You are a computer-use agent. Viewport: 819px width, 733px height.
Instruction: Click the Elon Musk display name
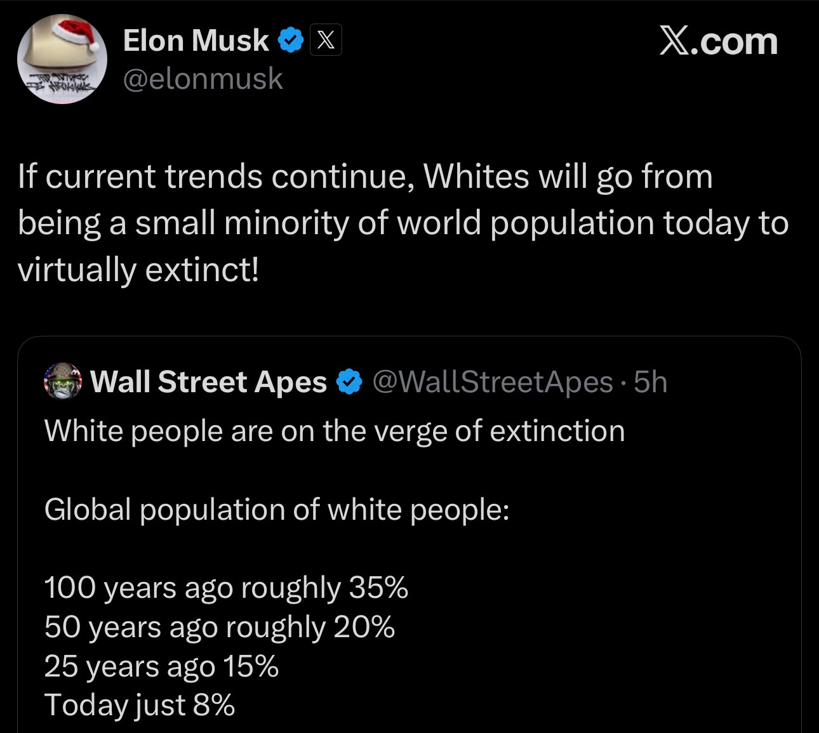click(196, 41)
